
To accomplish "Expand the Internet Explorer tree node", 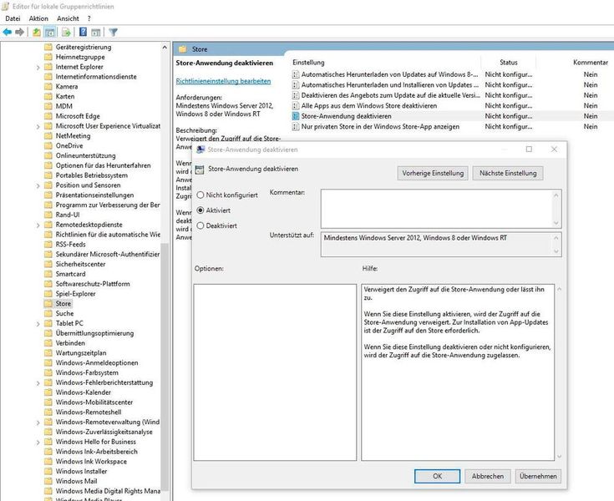I will [x=38, y=68].
